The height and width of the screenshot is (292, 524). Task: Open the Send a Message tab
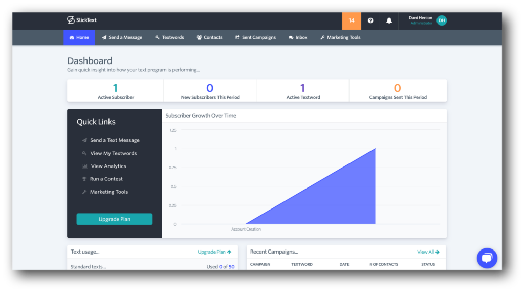click(x=122, y=37)
